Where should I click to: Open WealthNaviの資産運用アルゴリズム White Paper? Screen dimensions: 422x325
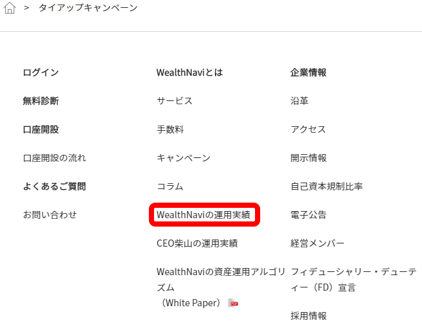coord(221,287)
